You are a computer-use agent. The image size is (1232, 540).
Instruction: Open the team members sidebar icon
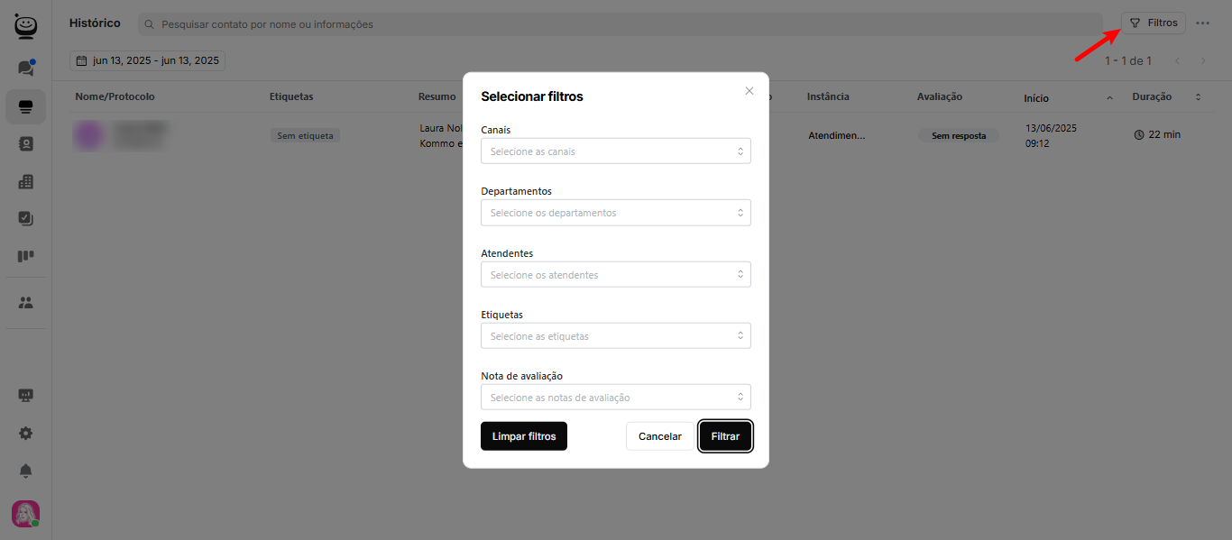25,303
